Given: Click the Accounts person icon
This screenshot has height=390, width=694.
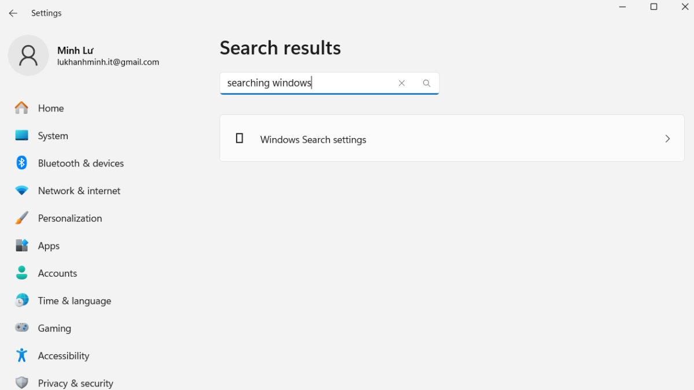Looking at the screenshot, I should 21,273.
